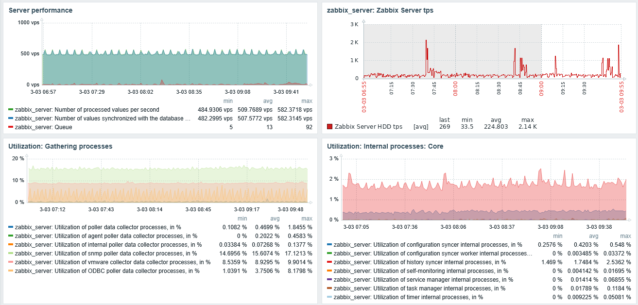This screenshot has width=638, height=305.
Task: Select the history syncer internal processes legend label
Action: pyautogui.click(x=424, y=262)
